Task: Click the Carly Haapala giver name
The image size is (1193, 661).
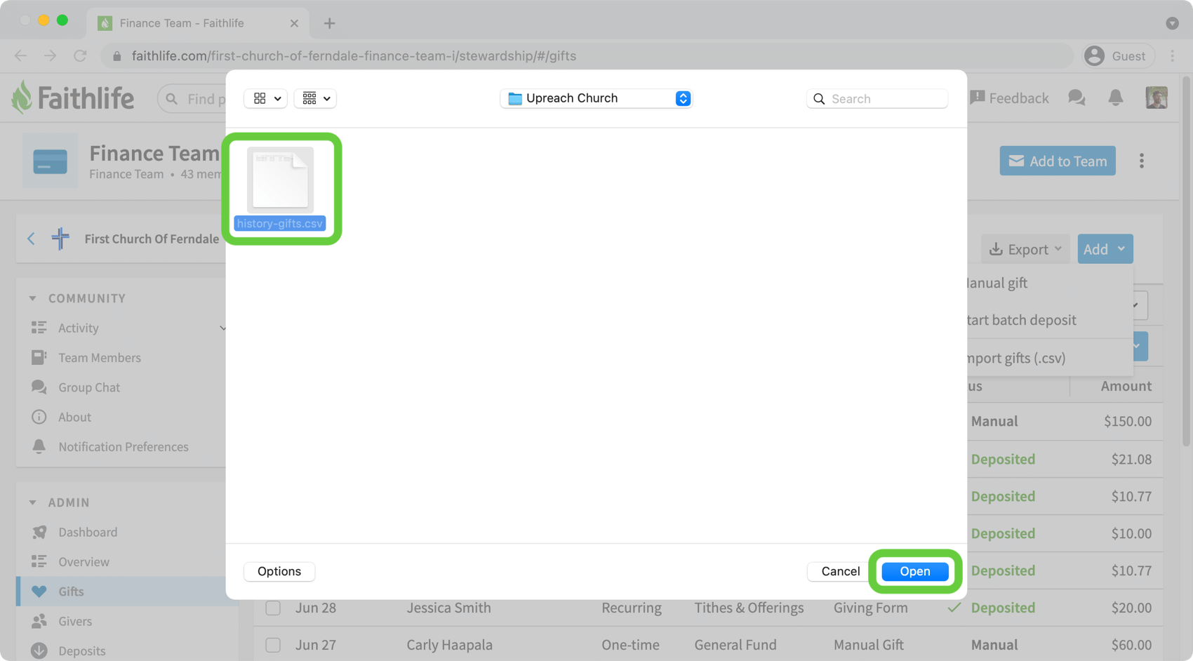Action: 449,645
